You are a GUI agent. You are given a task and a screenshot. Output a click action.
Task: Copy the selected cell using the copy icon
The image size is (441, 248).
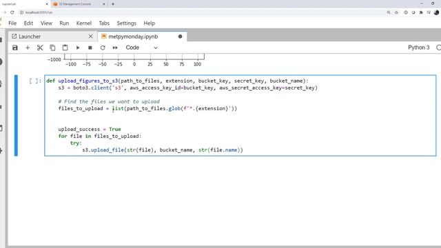click(x=52, y=48)
